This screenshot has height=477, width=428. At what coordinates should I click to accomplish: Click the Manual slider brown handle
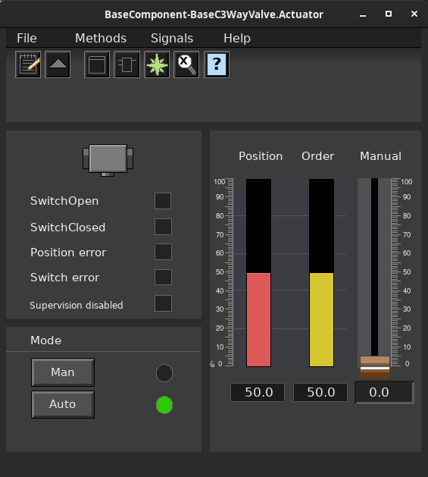click(x=375, y=368)
